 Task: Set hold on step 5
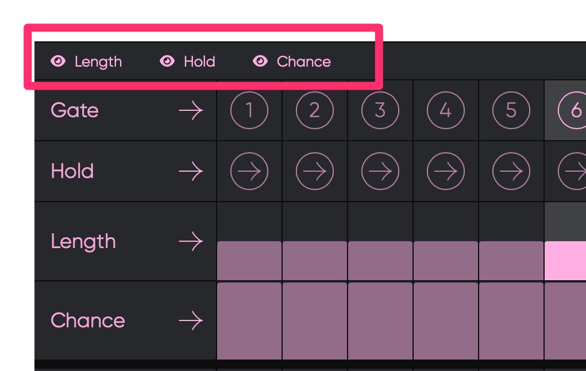tap(511, 171)
